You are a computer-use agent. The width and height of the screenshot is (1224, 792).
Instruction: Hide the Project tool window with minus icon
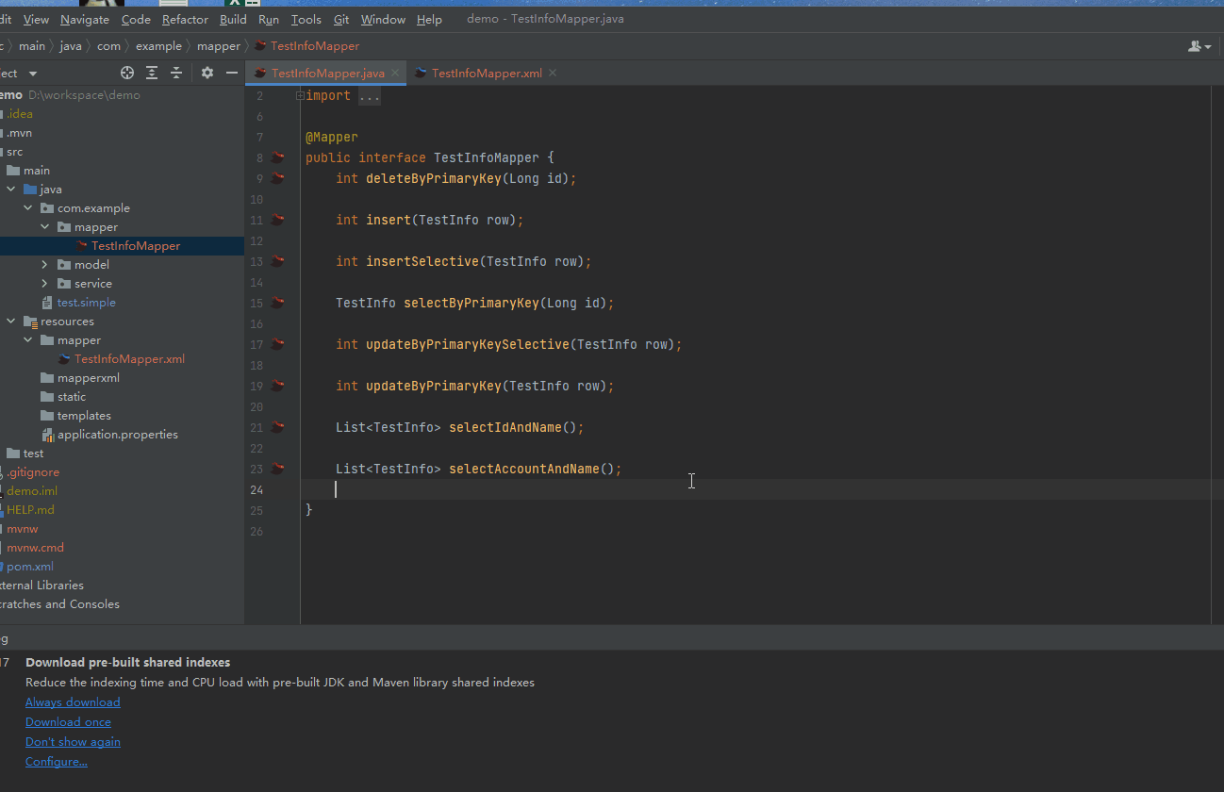click(231, 73)
